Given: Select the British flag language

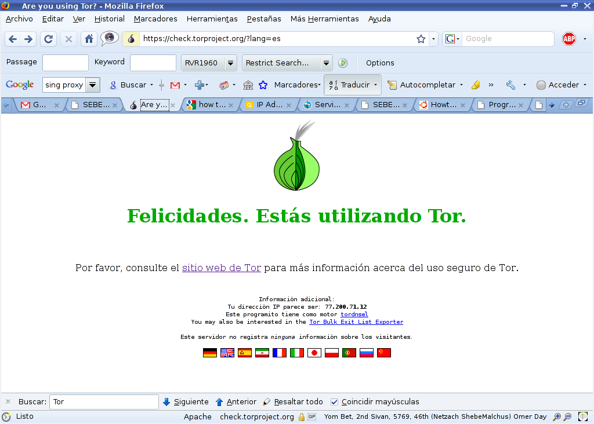Looking at the screenshot, I should click(227, 353).
